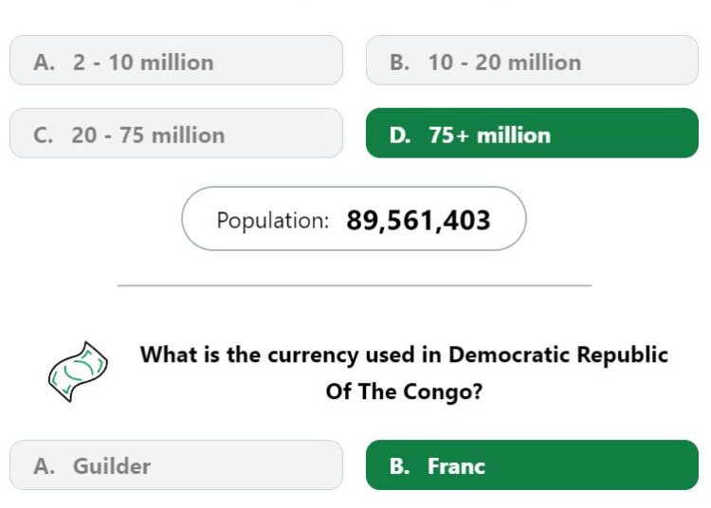Choose the highlighted B. Franc answer
The image size is (711, 508).
532,465
